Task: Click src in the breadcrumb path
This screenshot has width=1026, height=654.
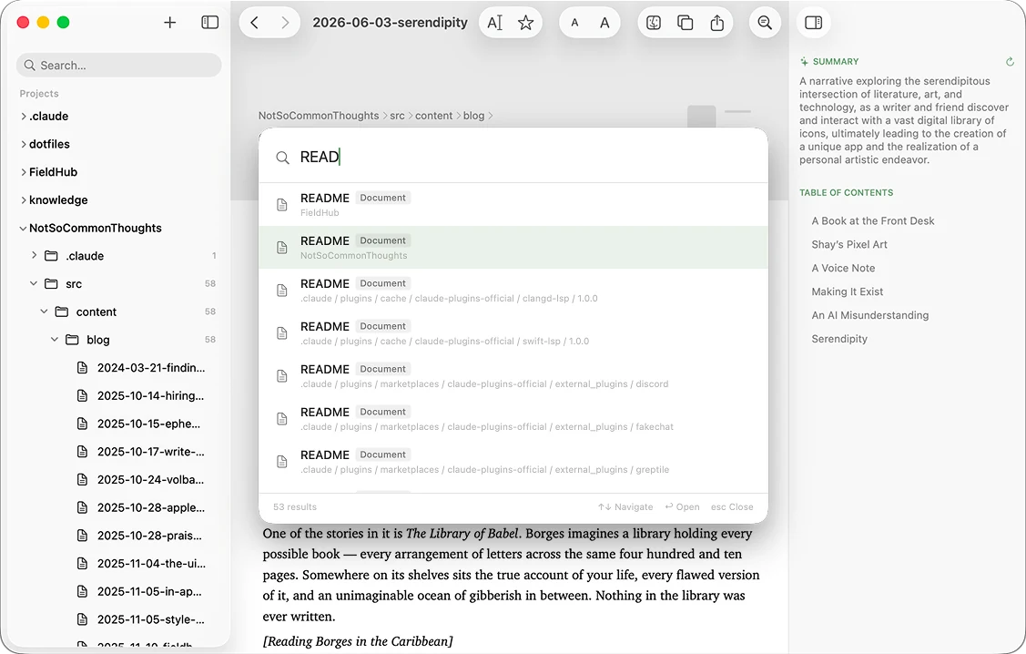Action: pos(397,116)
